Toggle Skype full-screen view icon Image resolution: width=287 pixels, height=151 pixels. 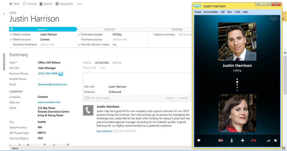click(276, 140)
